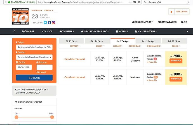
Task: Click the Filtros de Búsqueda funnel icon
Action: click(x=16, y=102)
